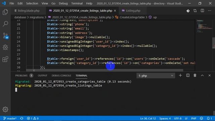Open notifications bell in status bar
The width and height of the screenshot is (215, 121).
click(209, 118)
